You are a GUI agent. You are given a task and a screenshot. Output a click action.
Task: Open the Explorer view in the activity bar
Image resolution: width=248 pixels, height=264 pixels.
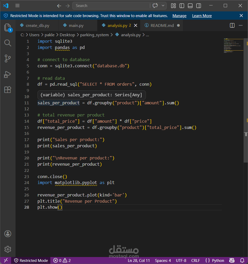[x=7, y=27]
